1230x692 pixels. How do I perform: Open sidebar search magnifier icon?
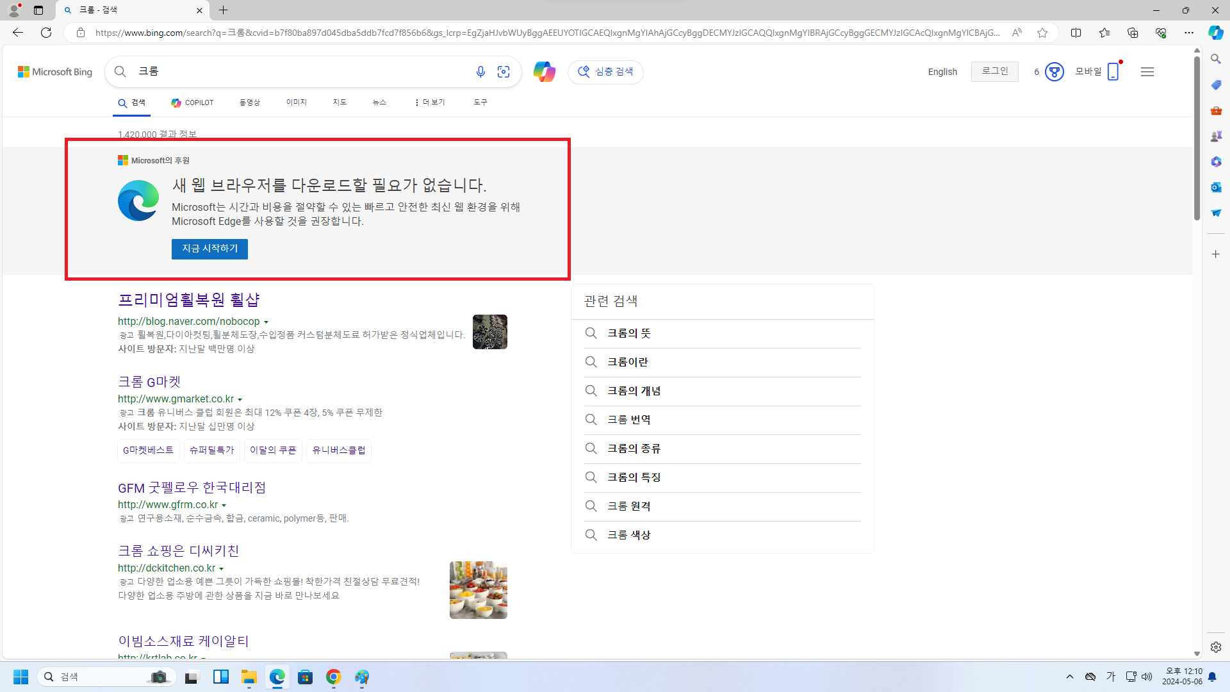(x=1216, y=59)
